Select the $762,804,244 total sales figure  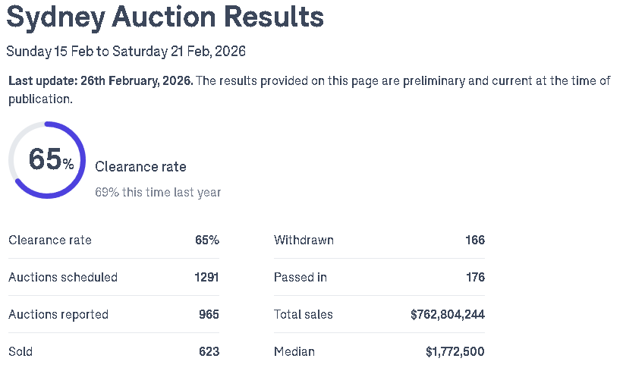[x=448, y=314]
